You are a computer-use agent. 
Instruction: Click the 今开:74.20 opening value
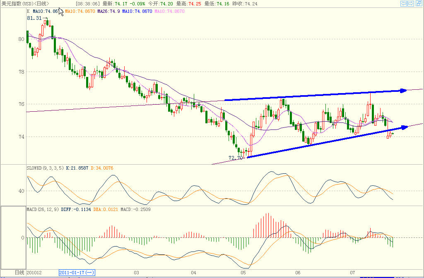(160, 4)
